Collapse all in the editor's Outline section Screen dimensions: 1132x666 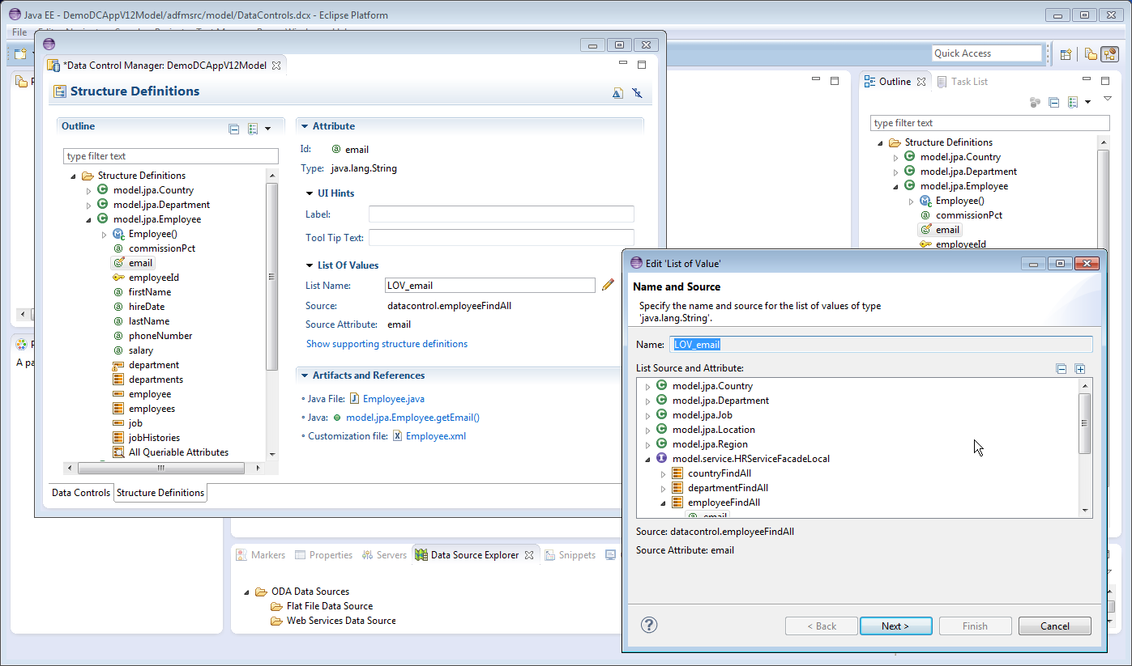click(x=234, y=129)
